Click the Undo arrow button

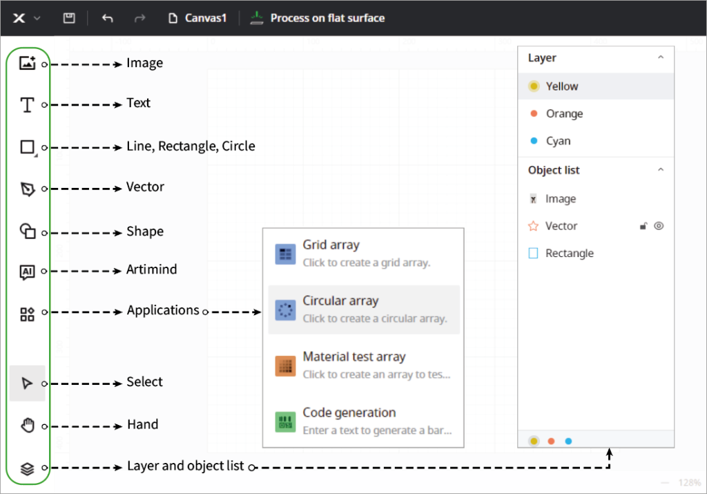click(107, 18)
